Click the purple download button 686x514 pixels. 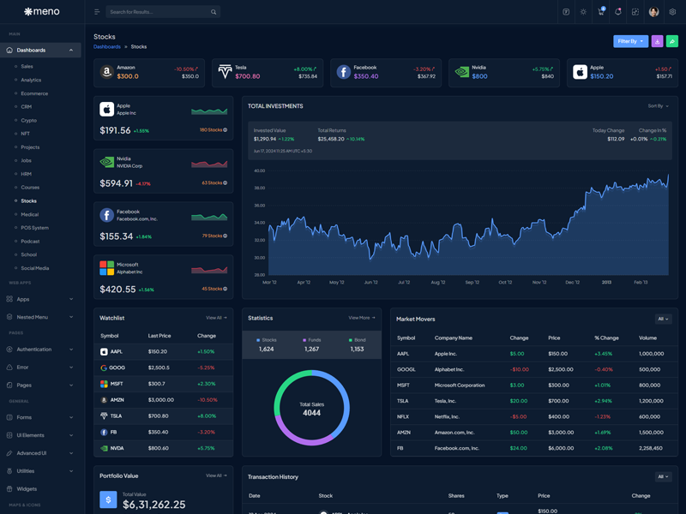pyautogui.click(x=657, y=41)
